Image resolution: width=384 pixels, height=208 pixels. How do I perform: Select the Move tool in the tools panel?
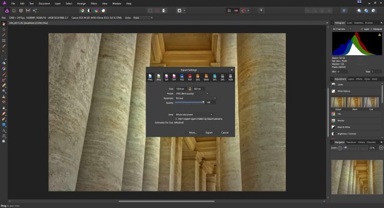point(4,29)
